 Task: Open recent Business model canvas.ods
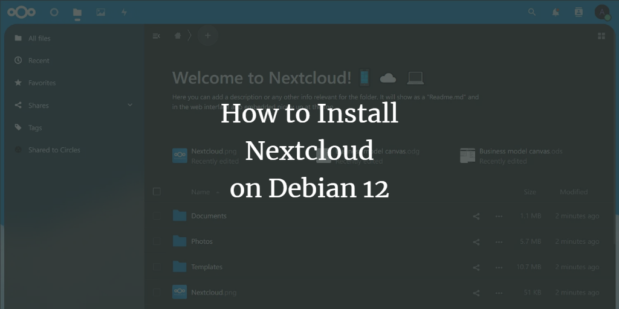pos(520,151)
